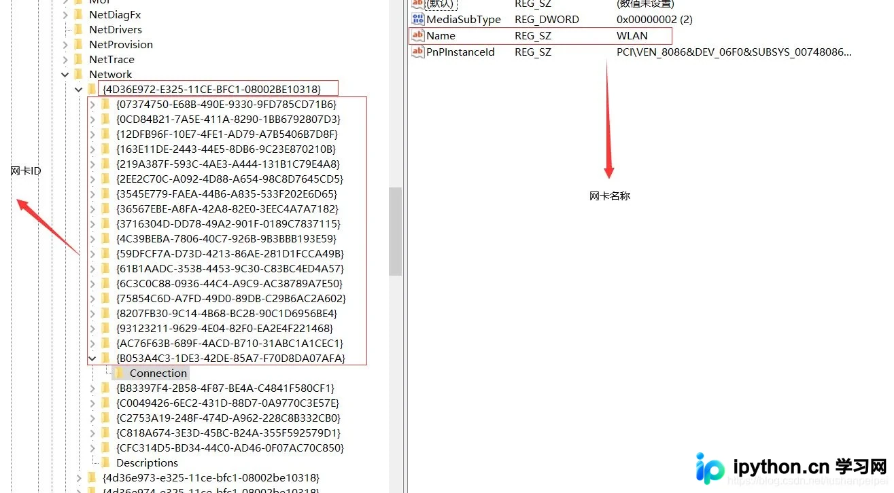Select key {AC76F63B-689F-4ACD-B710-31ABC1A1CEC1}
Viewport: 894px width, 493px height.
click(x=230, y=343)
